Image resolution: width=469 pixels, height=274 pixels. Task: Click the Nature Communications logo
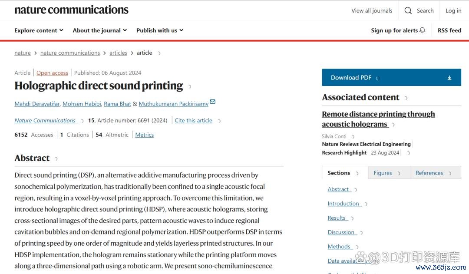pyautogui.click(x=71, y=10)
